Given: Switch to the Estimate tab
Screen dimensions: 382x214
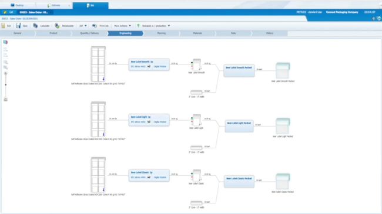Looking at the screenshot, I should click(54, 5).
